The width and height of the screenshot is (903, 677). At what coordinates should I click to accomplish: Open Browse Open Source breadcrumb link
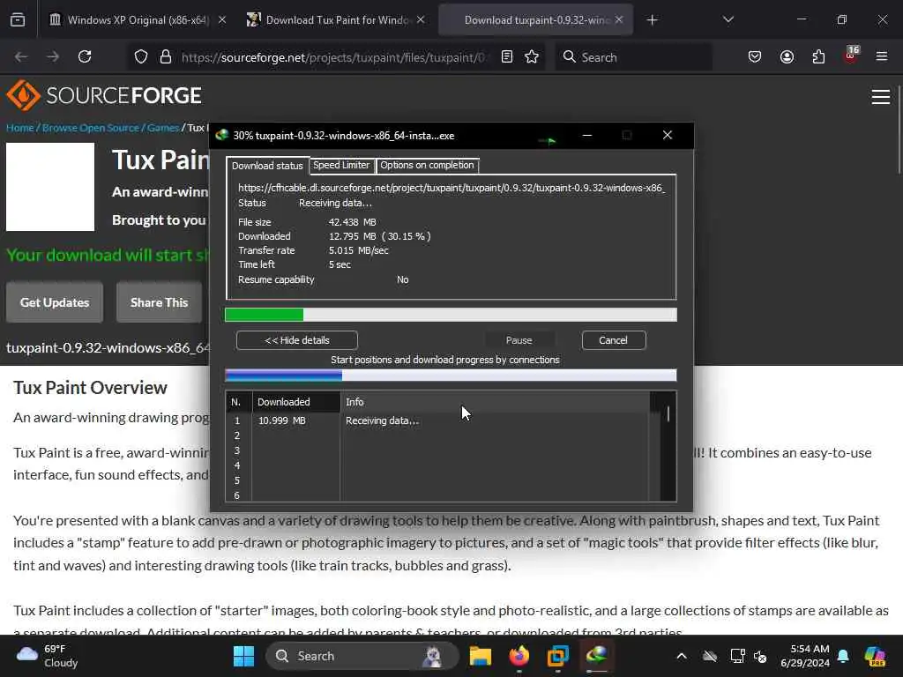[91, 128]
